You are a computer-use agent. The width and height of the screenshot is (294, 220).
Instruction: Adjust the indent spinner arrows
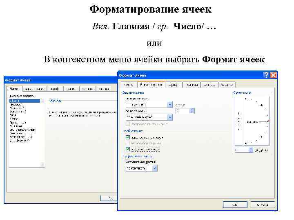point(192,111)
